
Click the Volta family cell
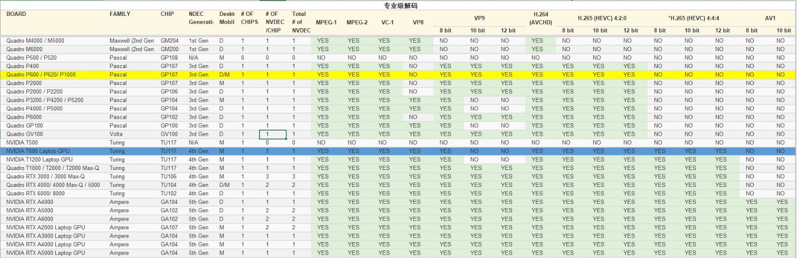tap(116, 134)
